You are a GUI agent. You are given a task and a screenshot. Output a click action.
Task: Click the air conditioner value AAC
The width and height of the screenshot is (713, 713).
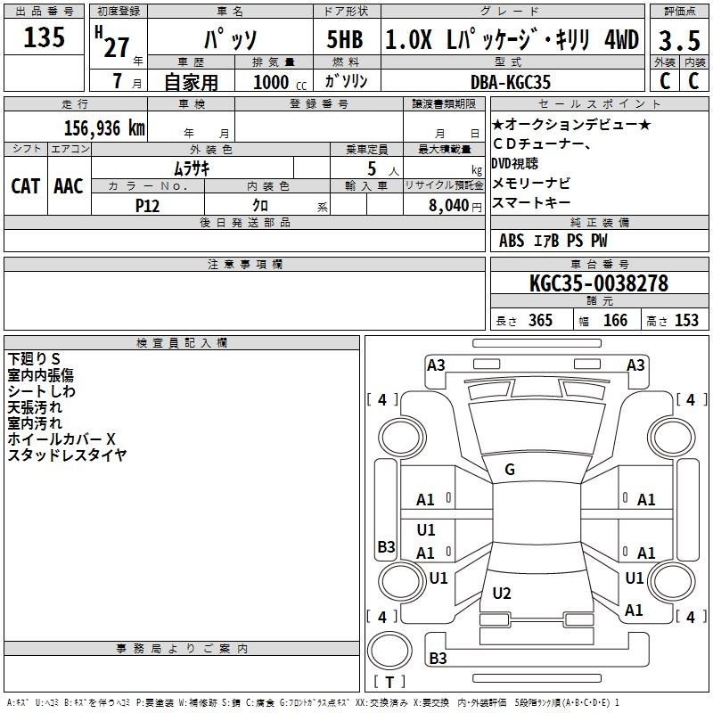coord(69,186)
